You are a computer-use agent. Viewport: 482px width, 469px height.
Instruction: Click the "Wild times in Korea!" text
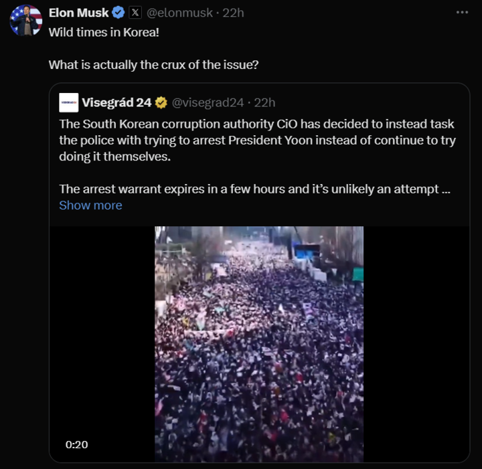104,32
